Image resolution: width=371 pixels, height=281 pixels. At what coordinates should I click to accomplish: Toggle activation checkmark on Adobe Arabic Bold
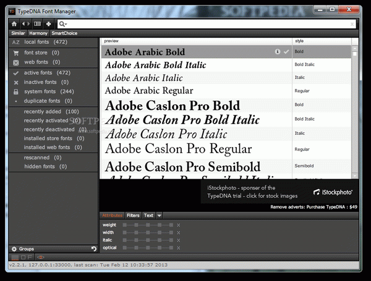(x=286, y=51)
